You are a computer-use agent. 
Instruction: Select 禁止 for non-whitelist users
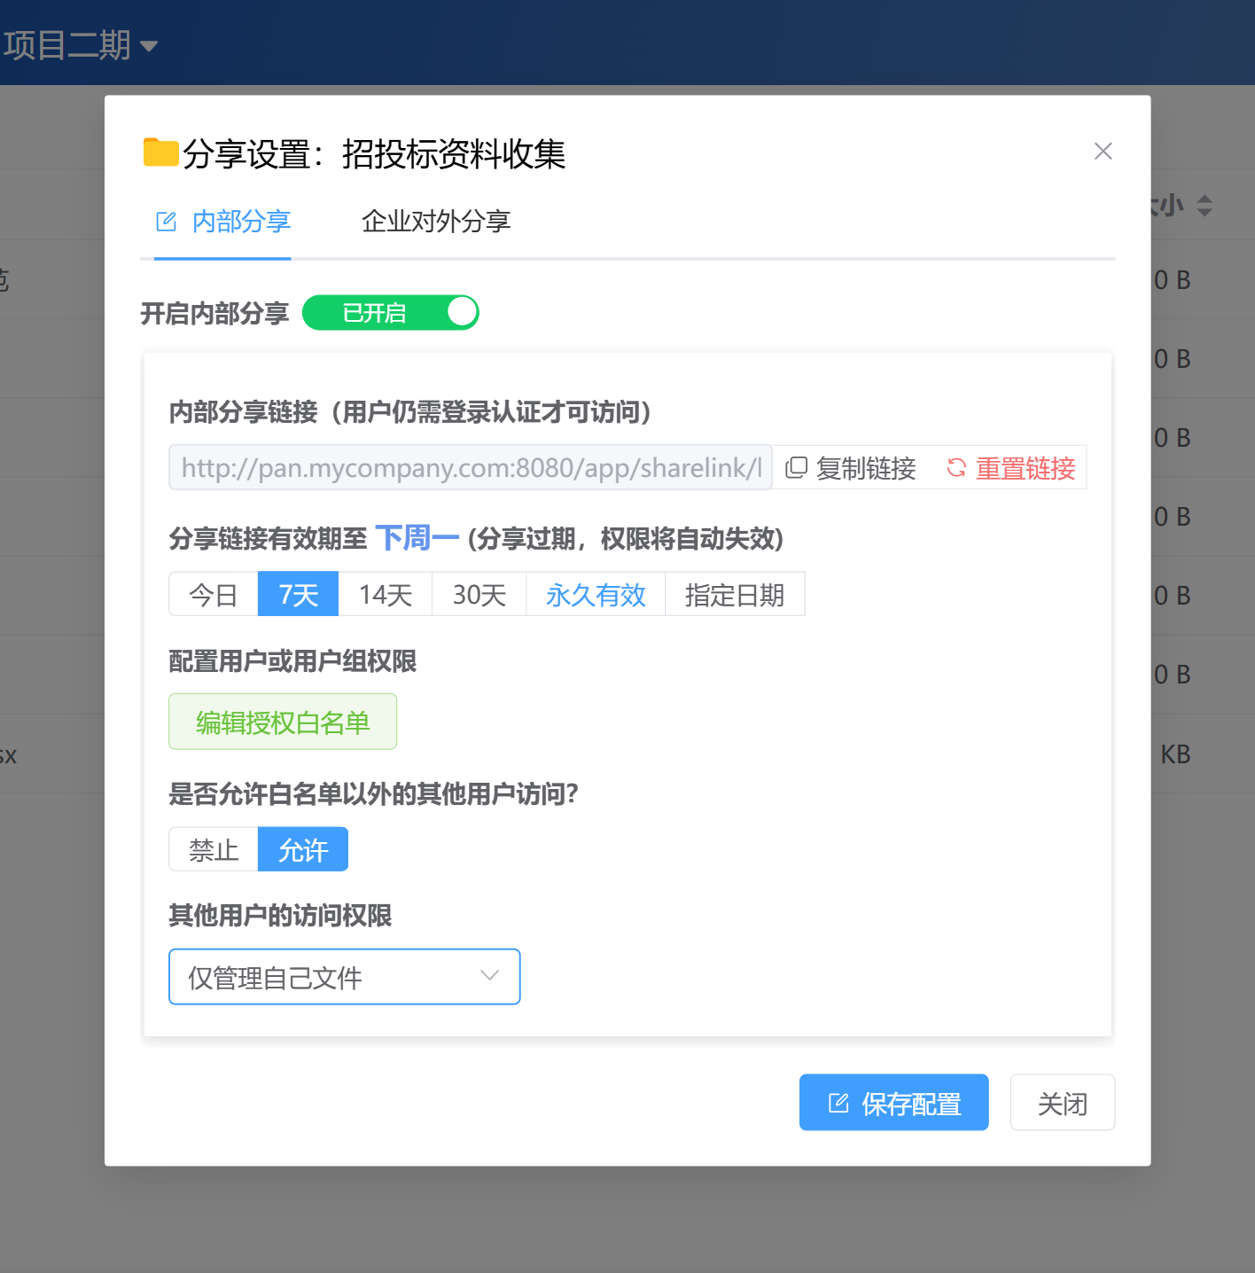click(214, 849)
